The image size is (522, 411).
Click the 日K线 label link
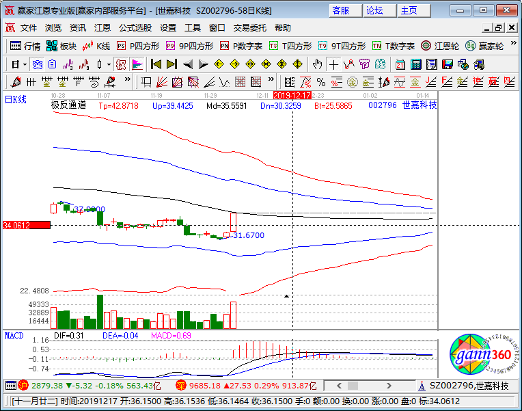pos(15,99)
